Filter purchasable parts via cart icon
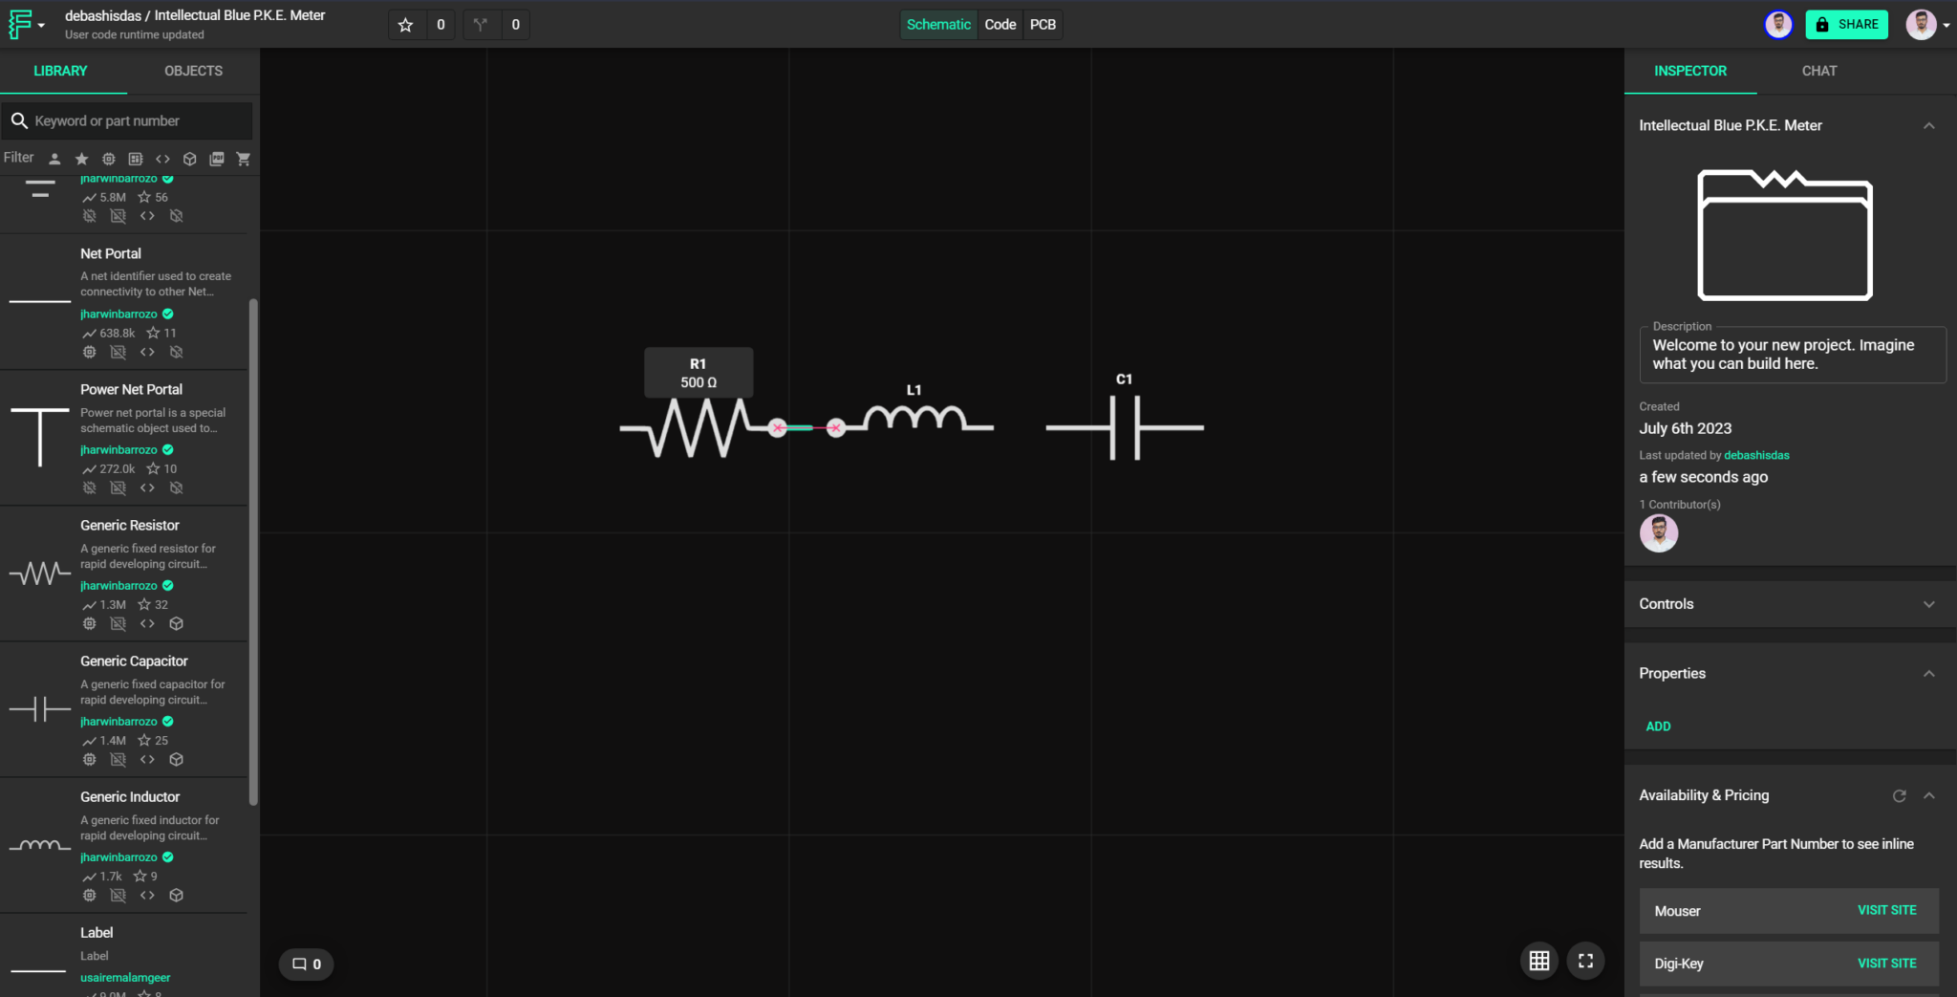Viewport: 1957px width, 997px height. pos(244,159)
